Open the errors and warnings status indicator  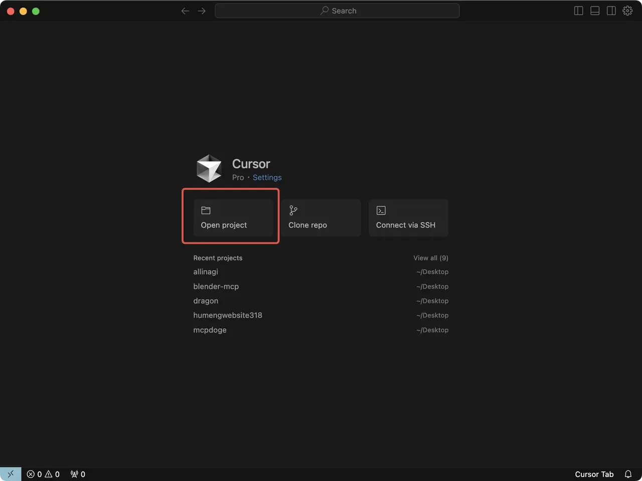click(x=43, y=474)
